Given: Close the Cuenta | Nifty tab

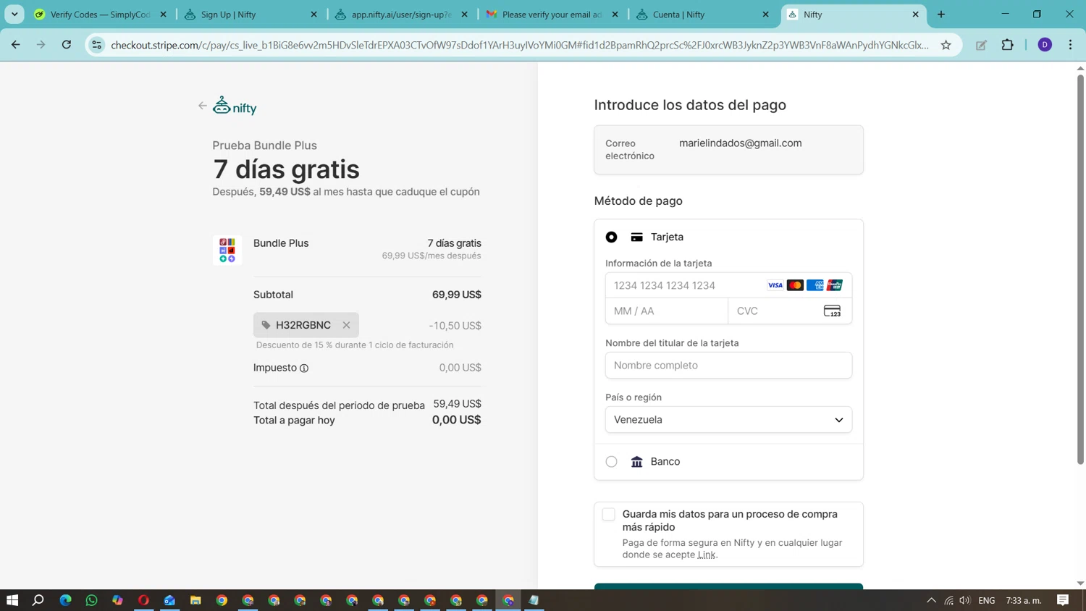Looking at the screenshot, I should pyautogui.click(x=766, y=14).
